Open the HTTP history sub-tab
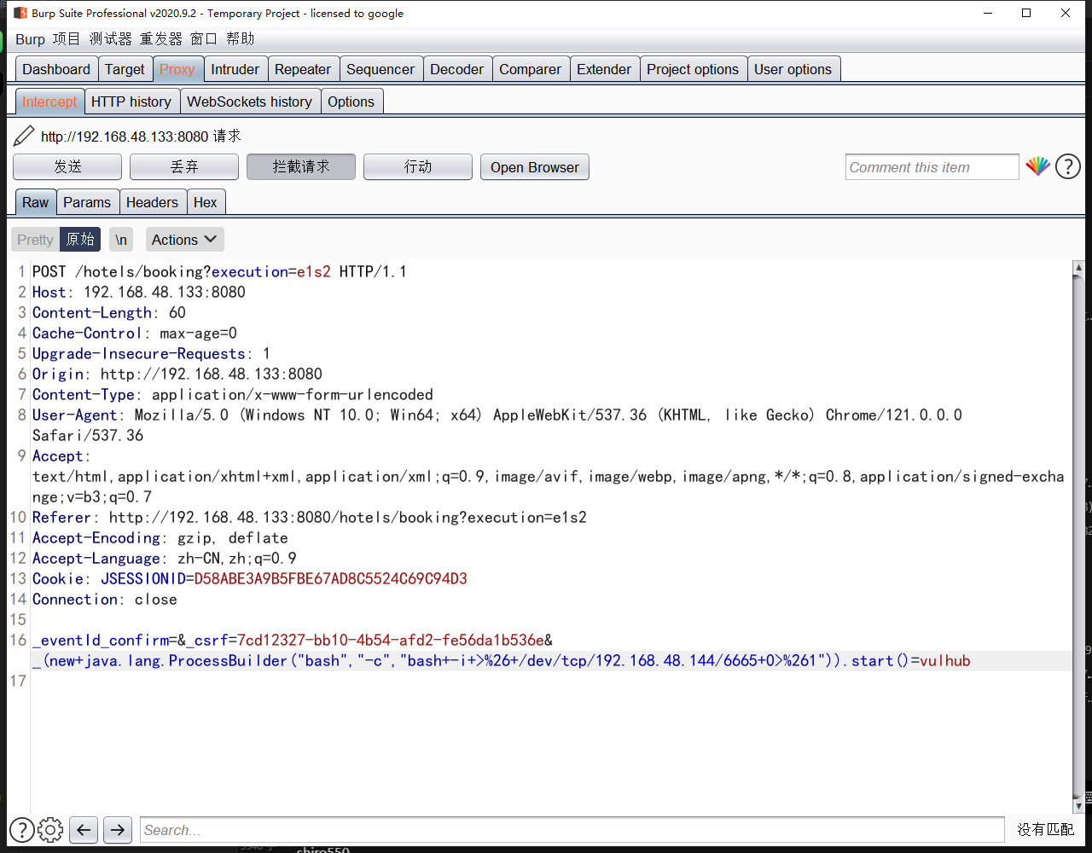 click(x=131, y=102)
